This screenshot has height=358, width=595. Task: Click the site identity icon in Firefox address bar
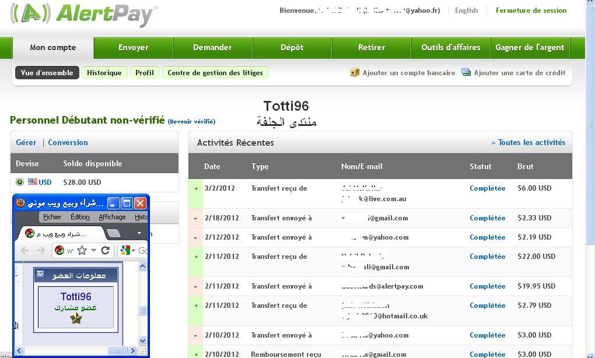pos(59,250)
